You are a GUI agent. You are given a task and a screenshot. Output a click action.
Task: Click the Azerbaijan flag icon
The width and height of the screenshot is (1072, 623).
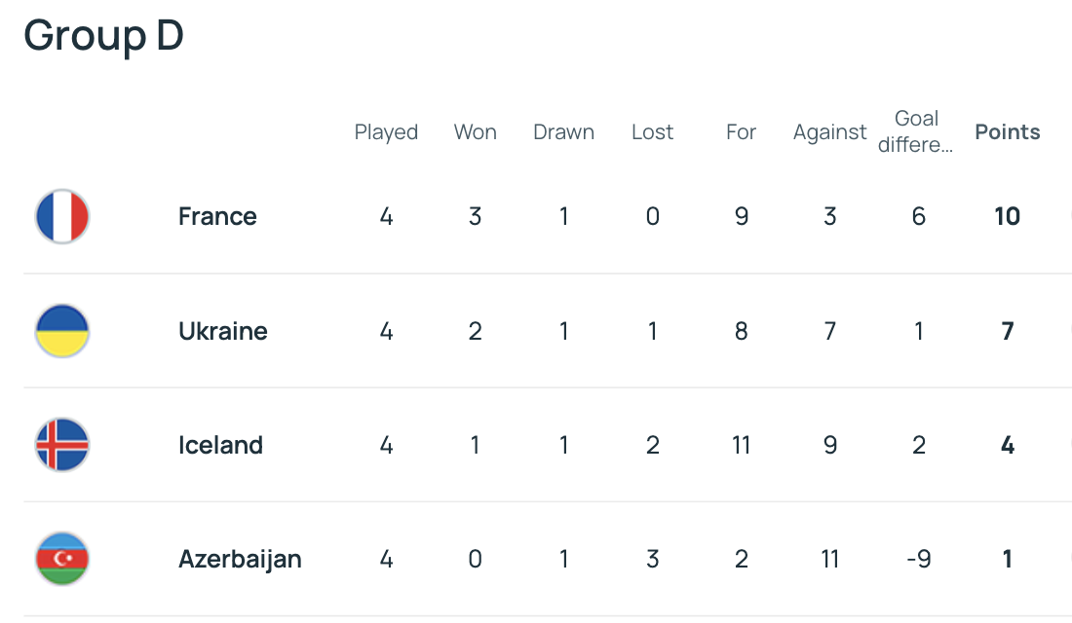(62, 559)
